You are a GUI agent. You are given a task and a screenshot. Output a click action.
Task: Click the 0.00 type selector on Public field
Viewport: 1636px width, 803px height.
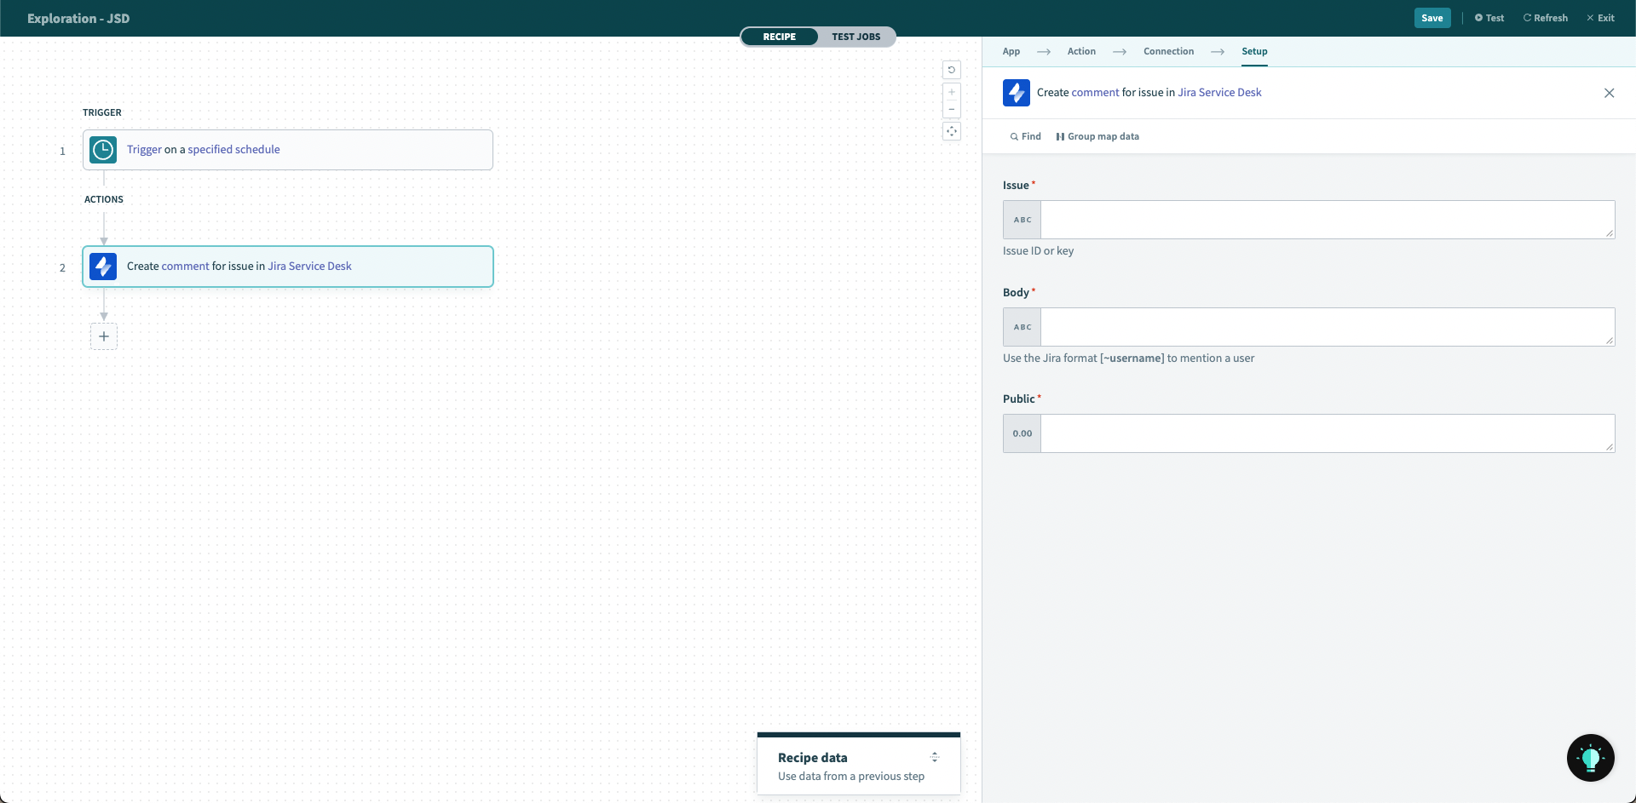click(x=1022, y=433)
